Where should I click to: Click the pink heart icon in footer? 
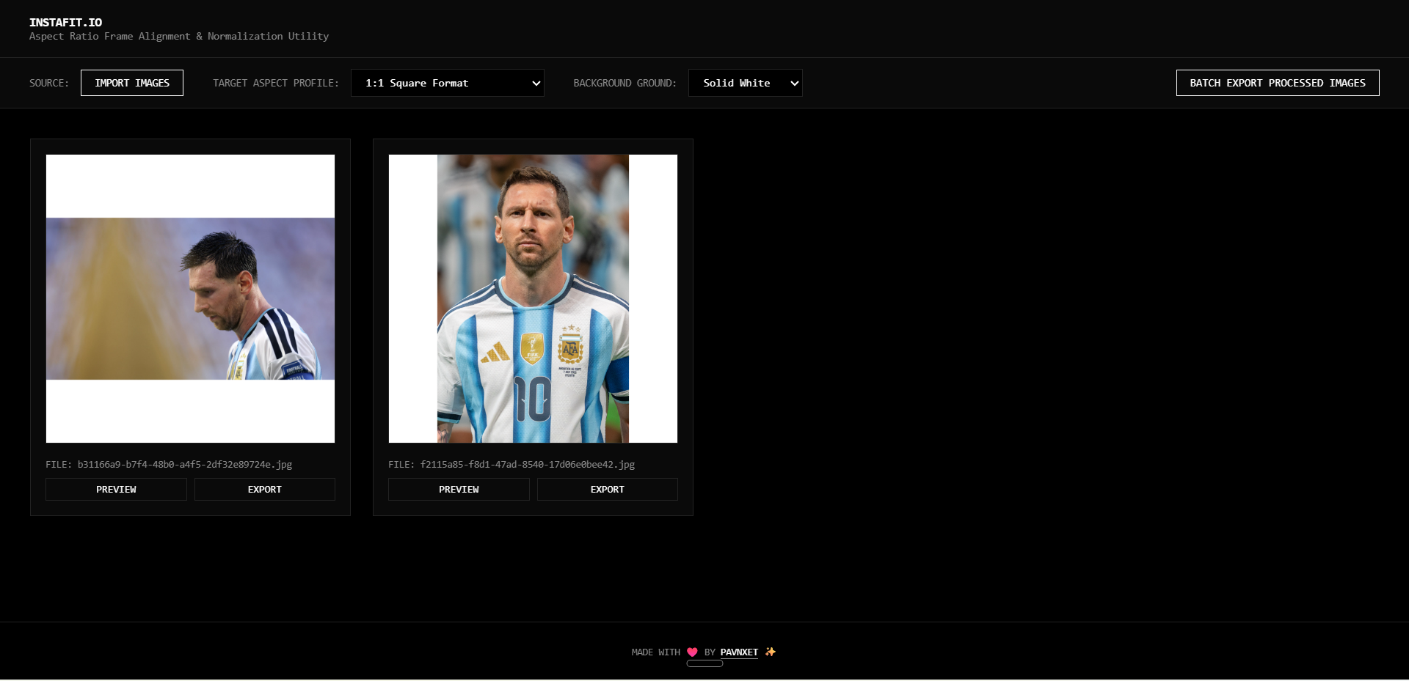click(692, 652)
